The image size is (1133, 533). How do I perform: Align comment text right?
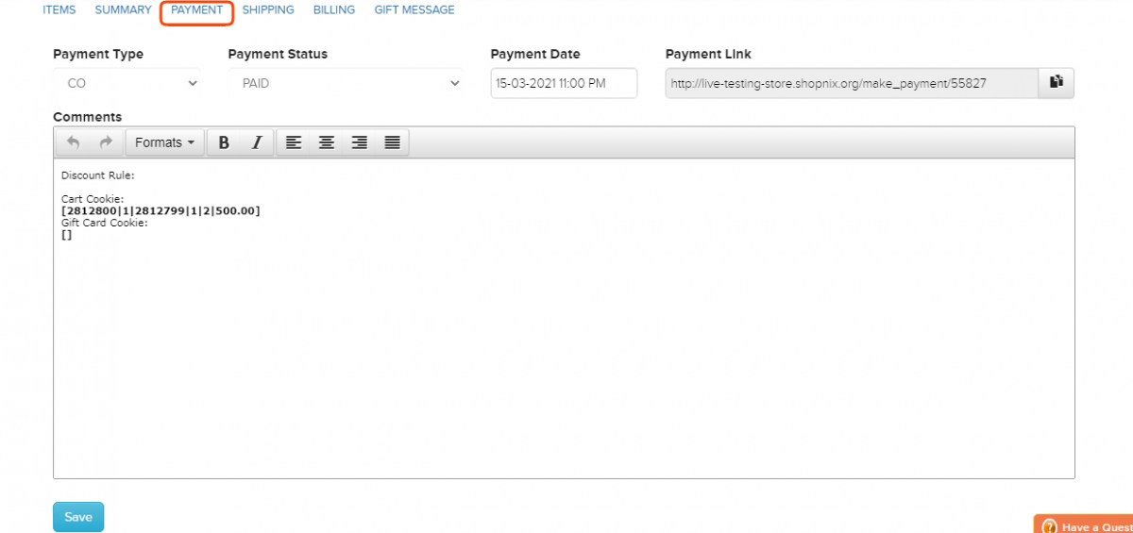[x=359, y=142]
